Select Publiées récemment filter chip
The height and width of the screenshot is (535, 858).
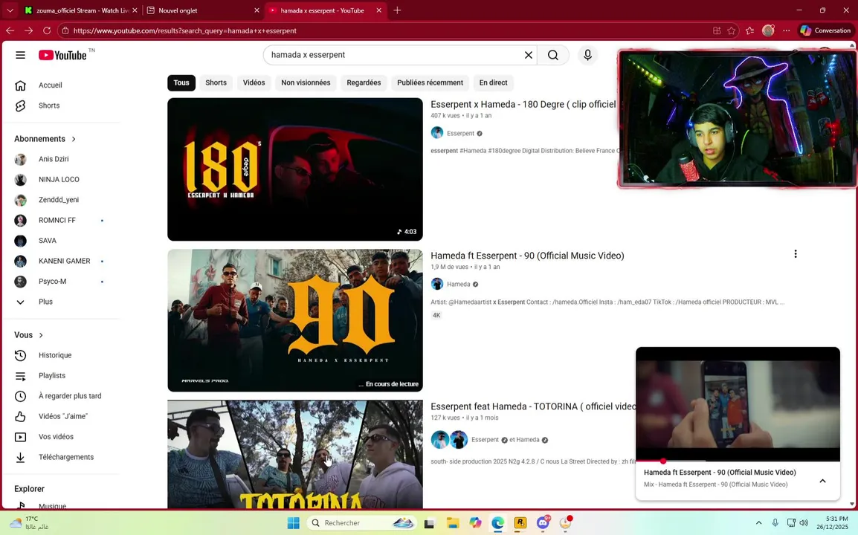(x=430, y=82)
